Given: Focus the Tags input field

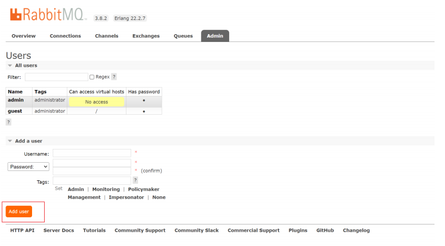Looking at the screenshot, I should [92, 180].
